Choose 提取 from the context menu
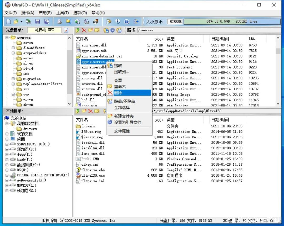 [129, 66]
